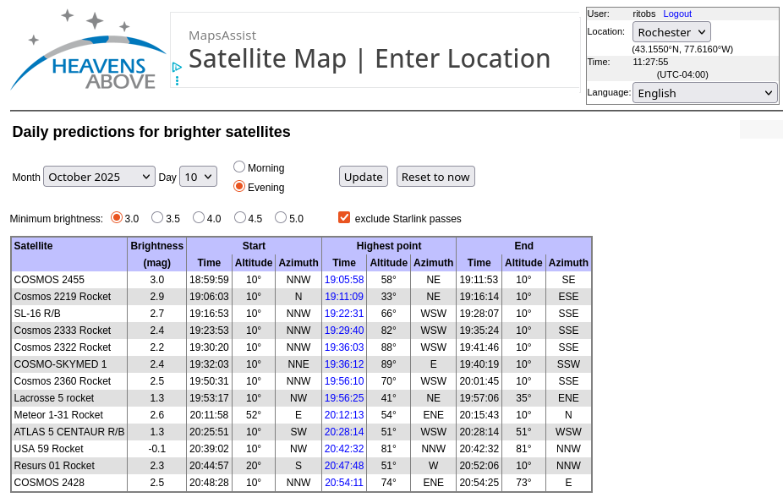Choose the 5.0 minimum brightness option
Image resolution: width=783 pixels, height=503 pixels.
[x=281, y=217]
